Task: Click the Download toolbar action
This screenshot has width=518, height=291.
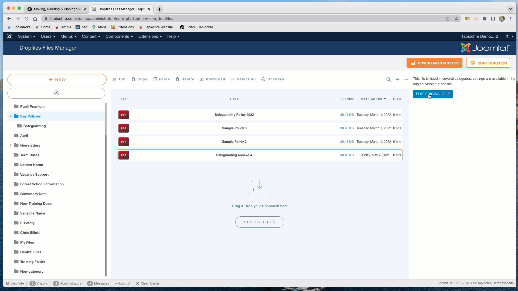Action: tap(212, 79)
